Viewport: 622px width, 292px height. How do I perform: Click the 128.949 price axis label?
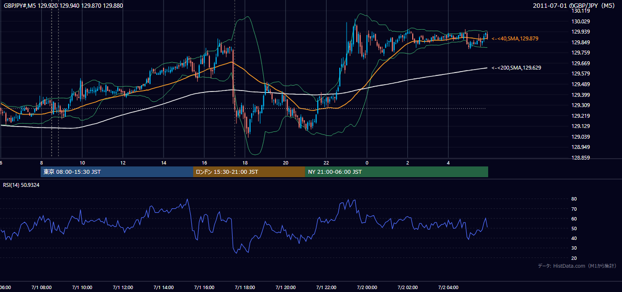click(581, 147)
